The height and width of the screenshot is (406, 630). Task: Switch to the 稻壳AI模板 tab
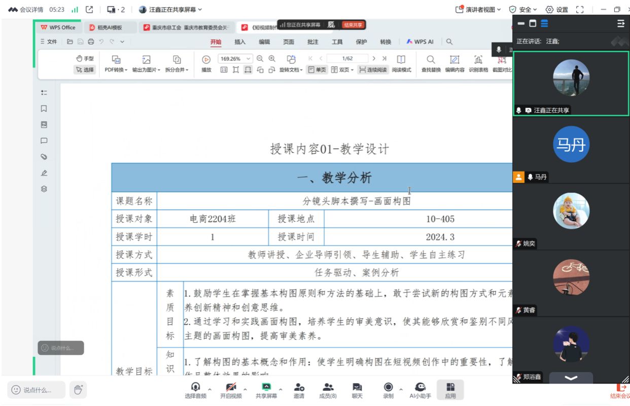[x=110, y=27]
